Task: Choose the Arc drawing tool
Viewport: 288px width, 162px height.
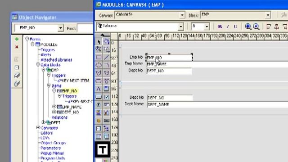Action: [106, 65]
